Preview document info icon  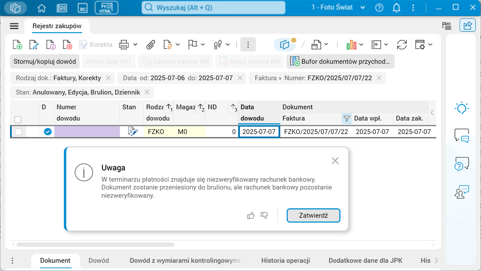(x=50, y=45)
